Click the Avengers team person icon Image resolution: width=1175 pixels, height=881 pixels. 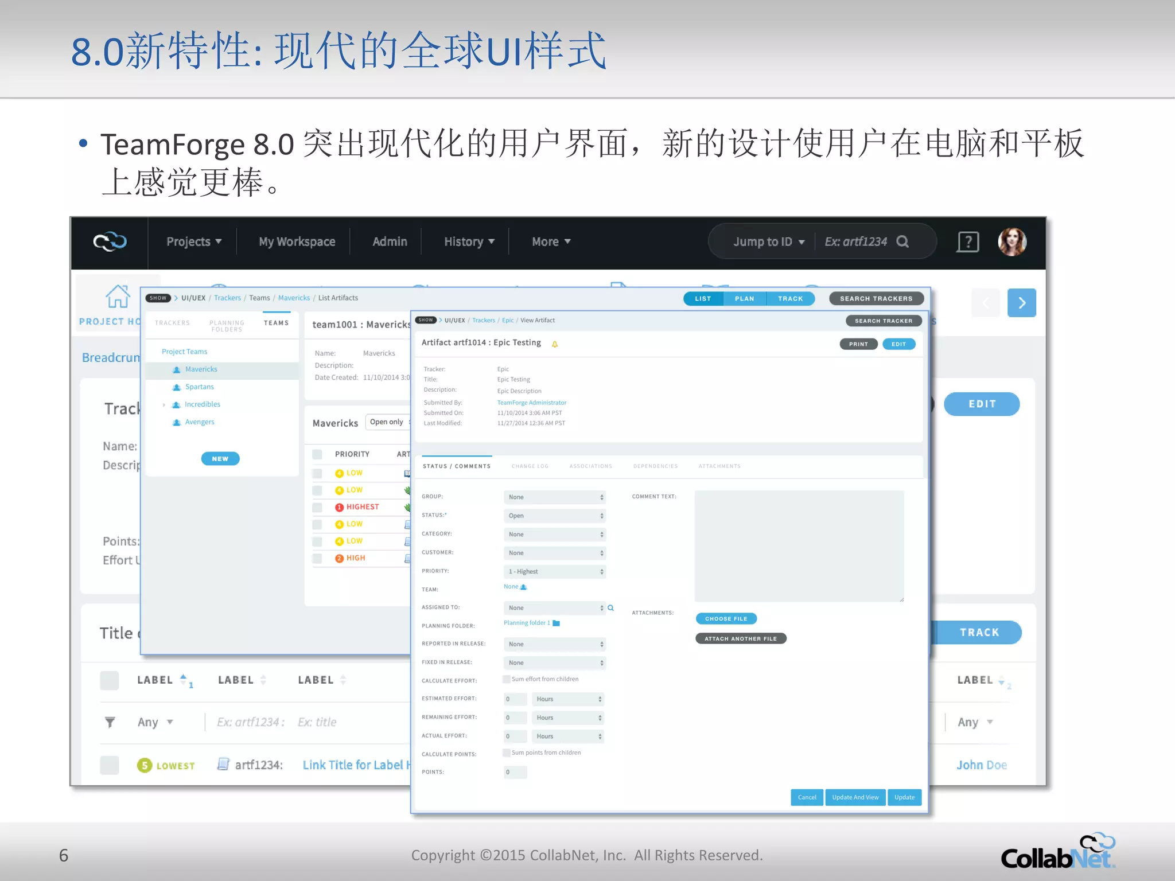point(177,423)
